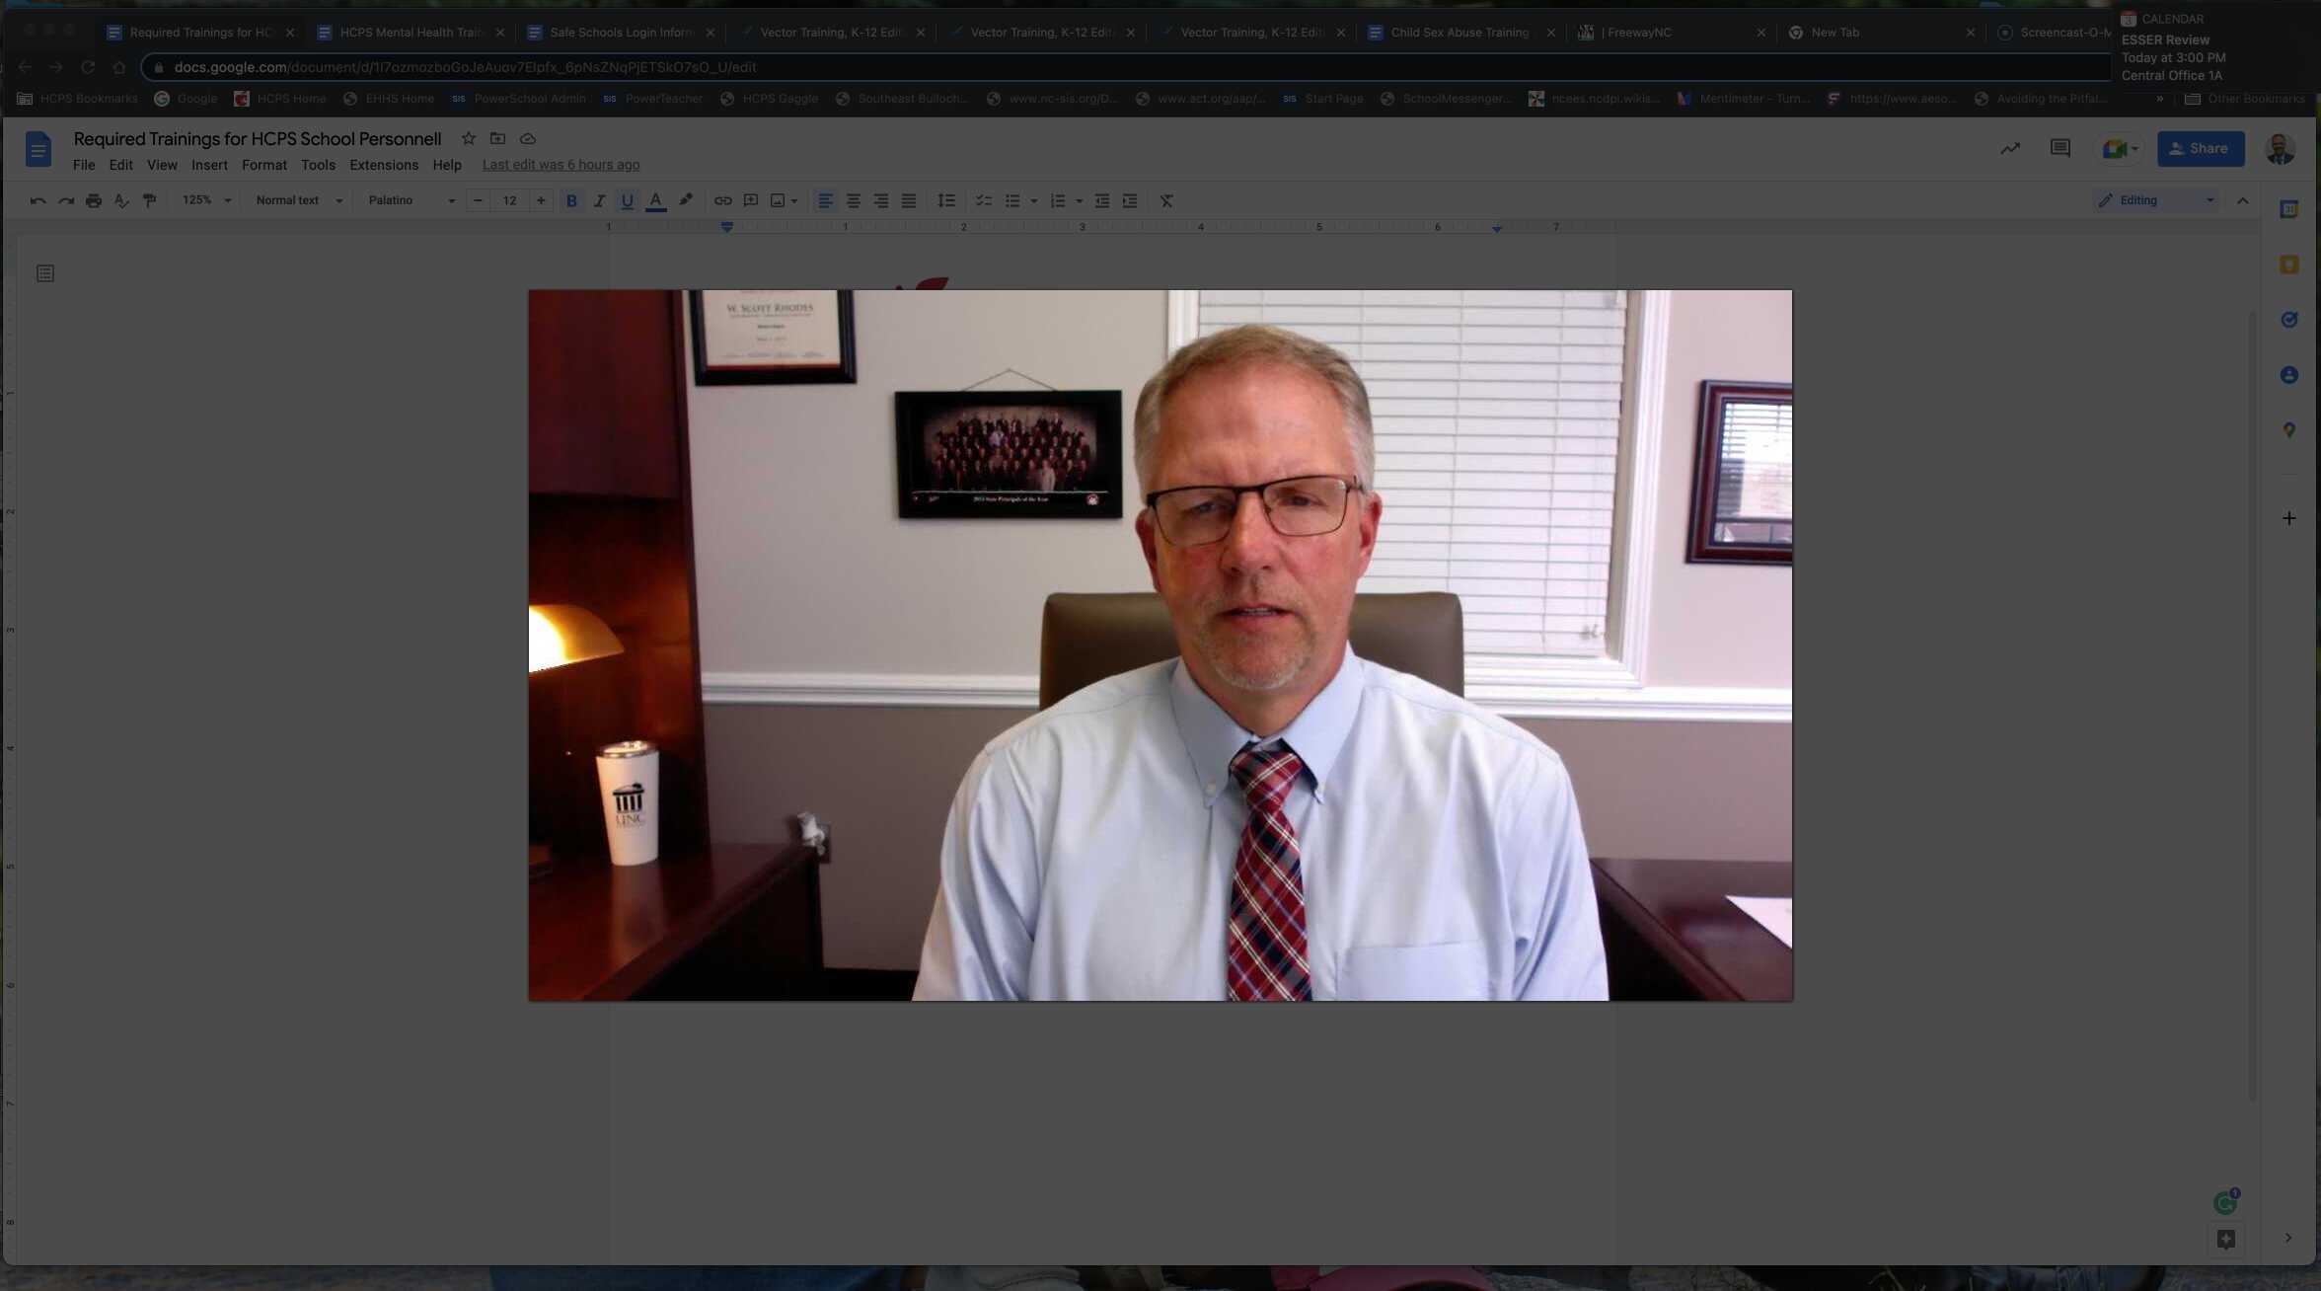
Task: Insert a checklist
Action: (984, 200)
